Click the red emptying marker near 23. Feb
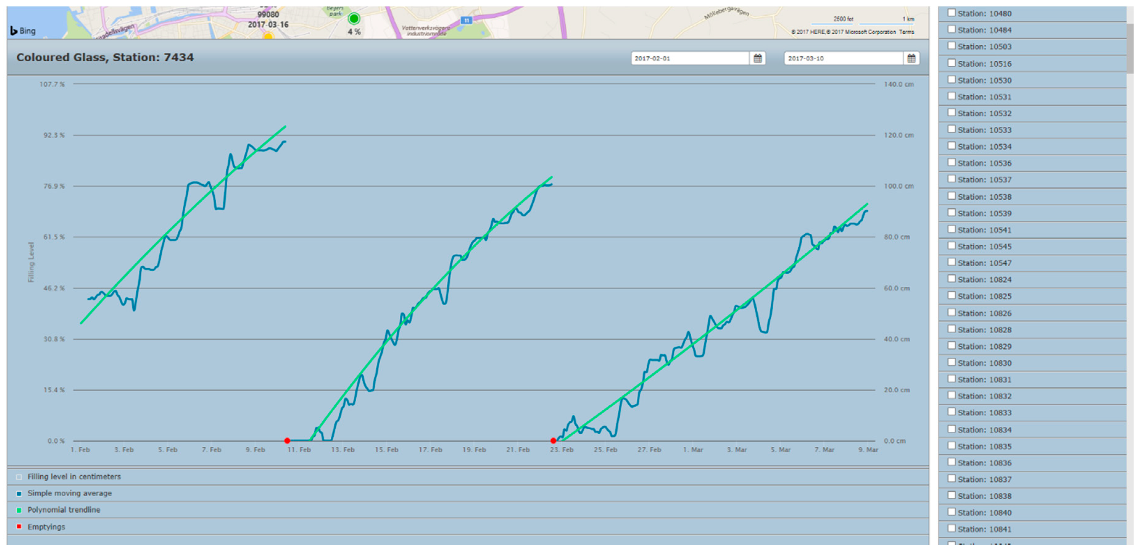 pyautogui.click(x=553, y=440)
